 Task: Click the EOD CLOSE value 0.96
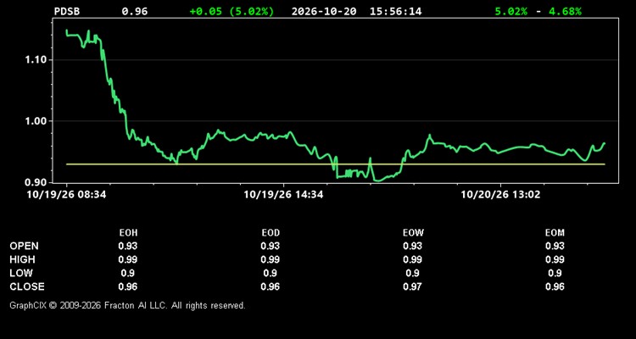[271, 286]
